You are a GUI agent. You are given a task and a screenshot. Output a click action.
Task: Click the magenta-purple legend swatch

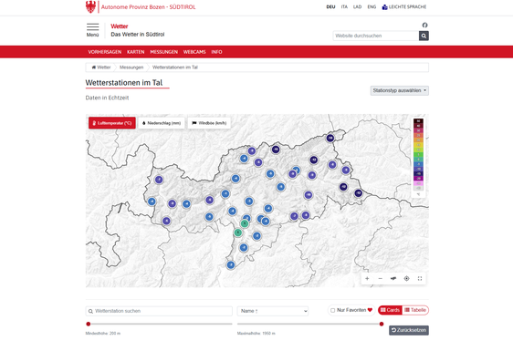pos(418,179)
